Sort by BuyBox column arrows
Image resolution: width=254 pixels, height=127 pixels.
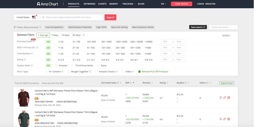(x=188, y=83)
